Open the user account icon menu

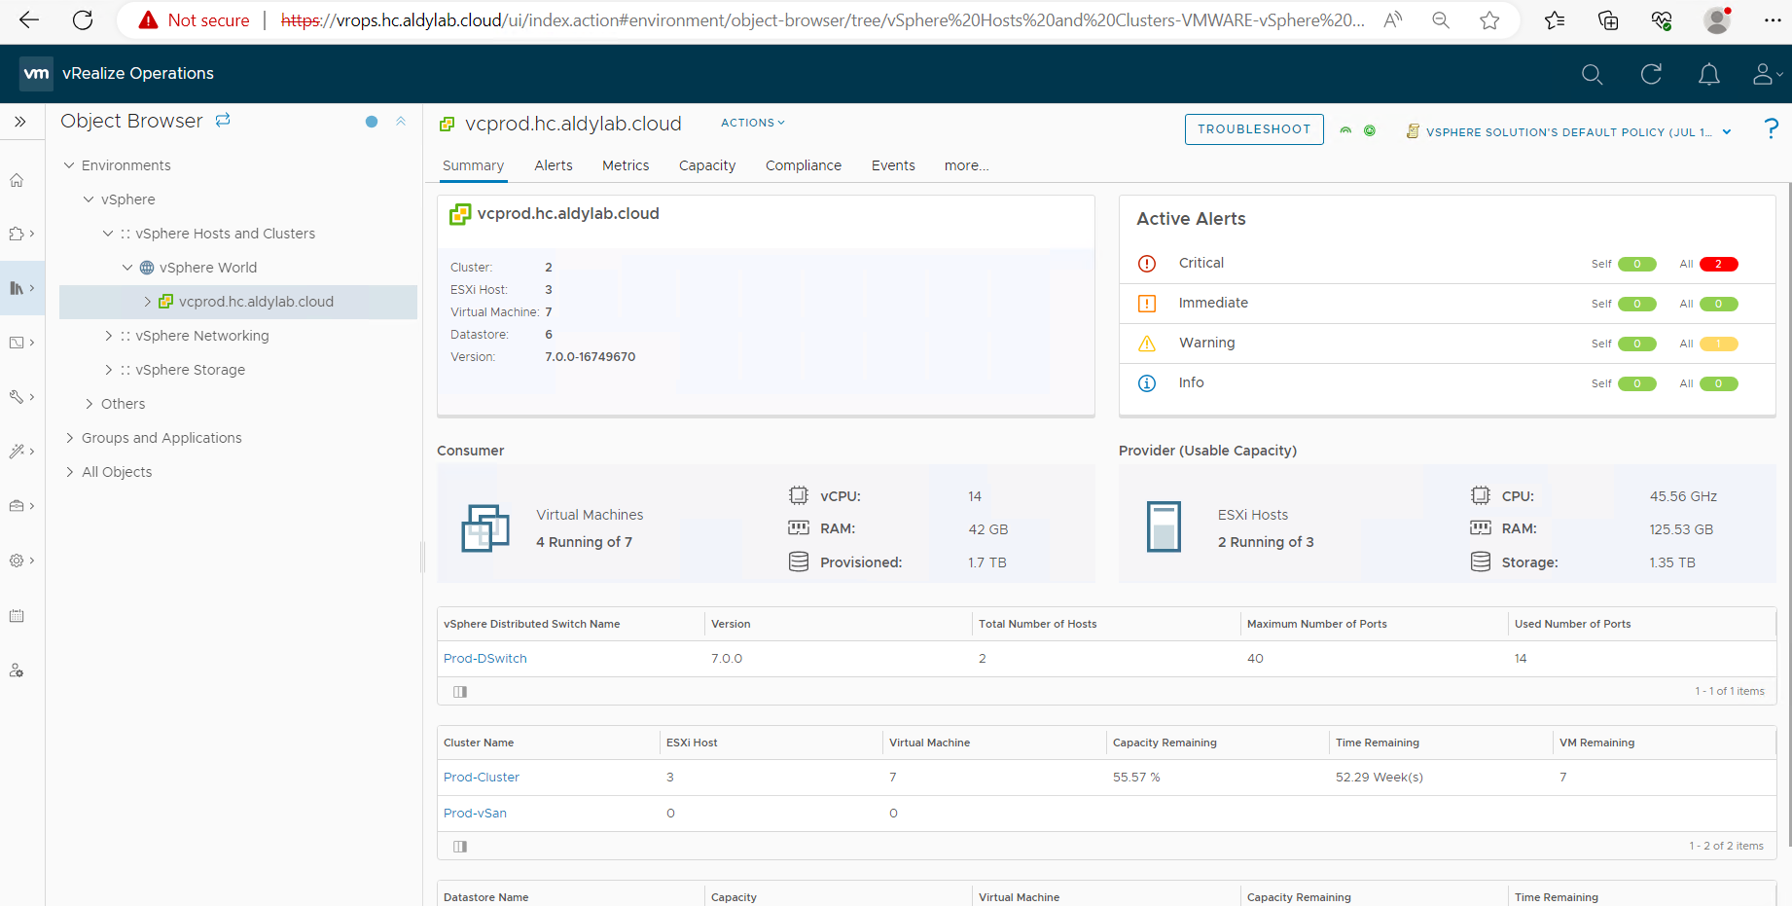tap(1765, 74)
